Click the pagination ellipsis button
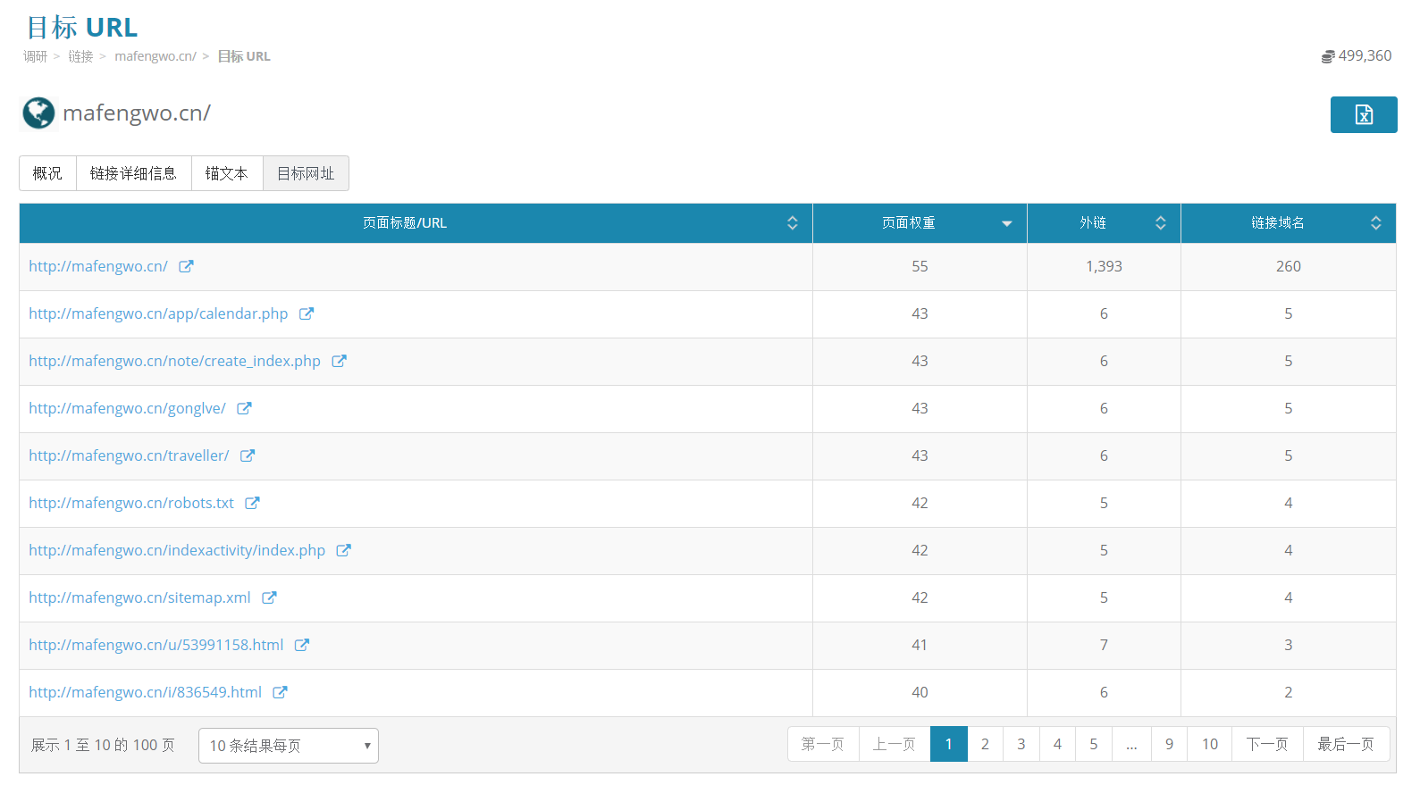Image resolution: width=1420 pixels, height=785 pixels. click(1131, 744)
